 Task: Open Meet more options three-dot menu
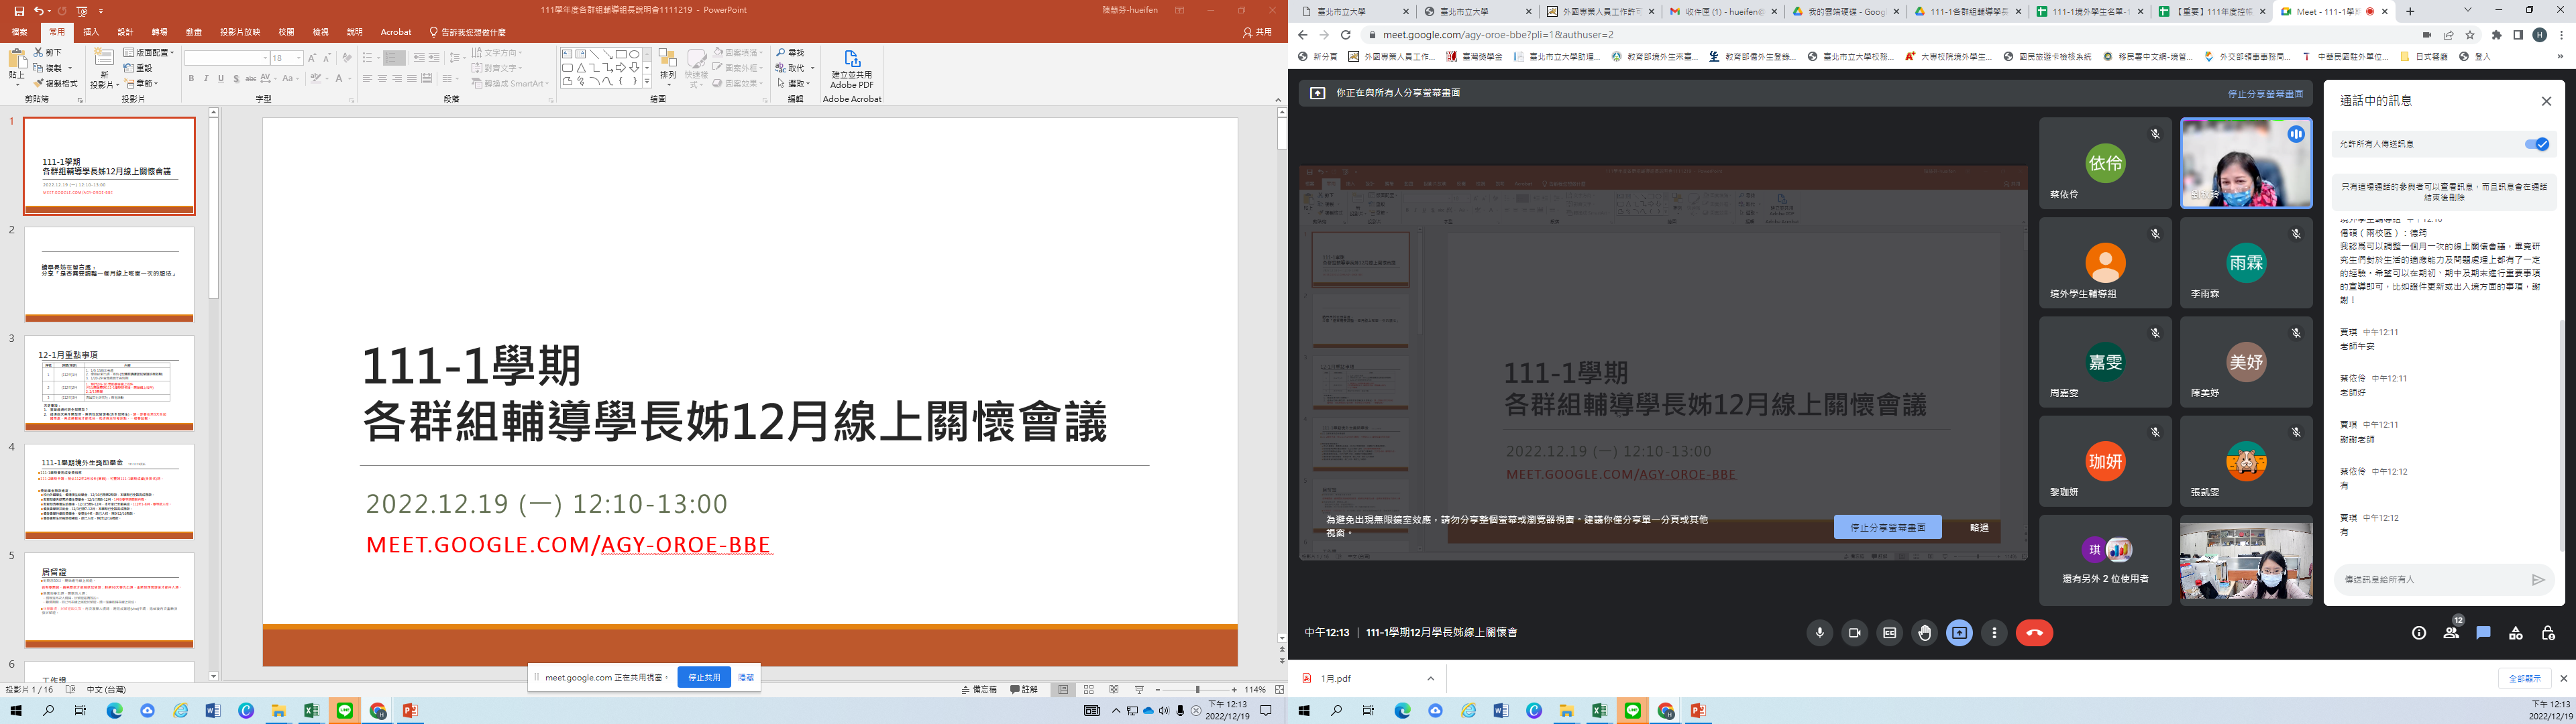click(x=1994, y=633)
